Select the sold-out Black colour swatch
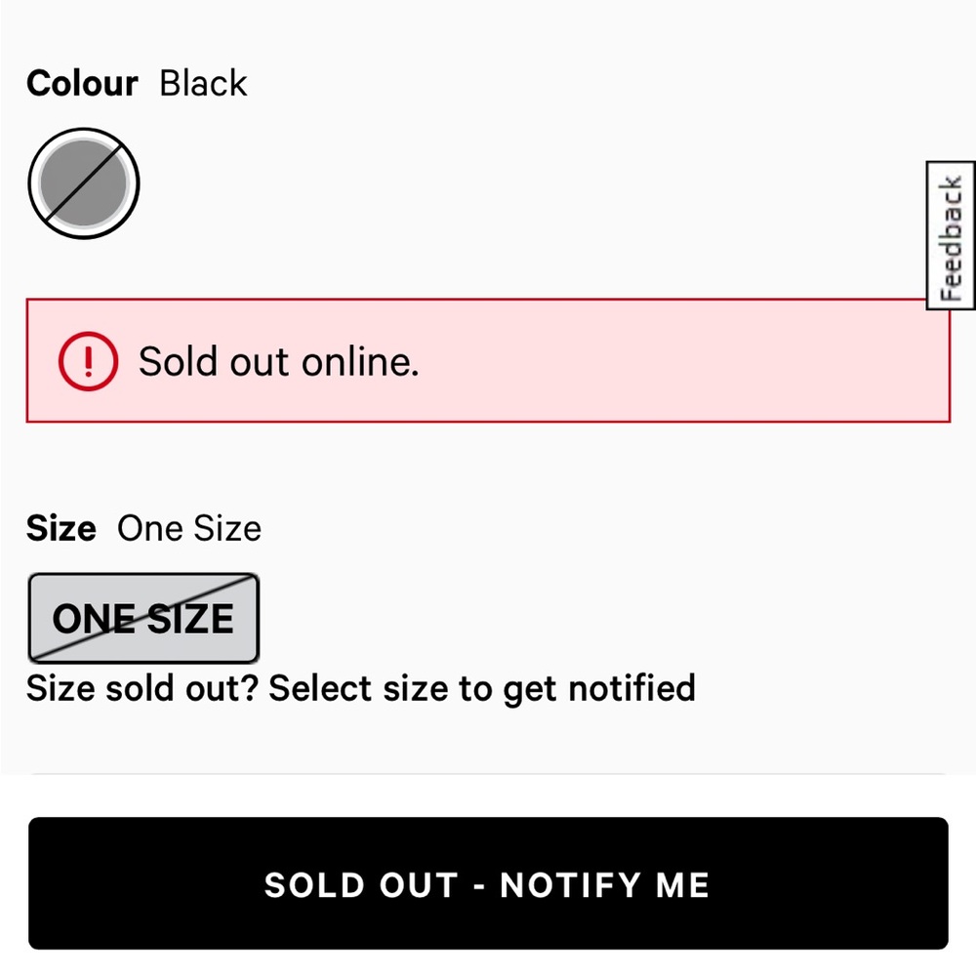Viewport: 976px width, 976px height. (84, 183)
